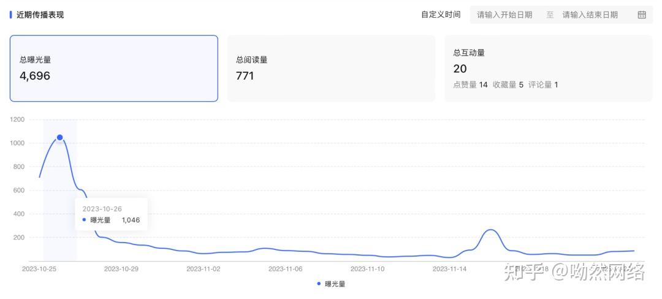Click the 收藏量 5 stat

508,85
